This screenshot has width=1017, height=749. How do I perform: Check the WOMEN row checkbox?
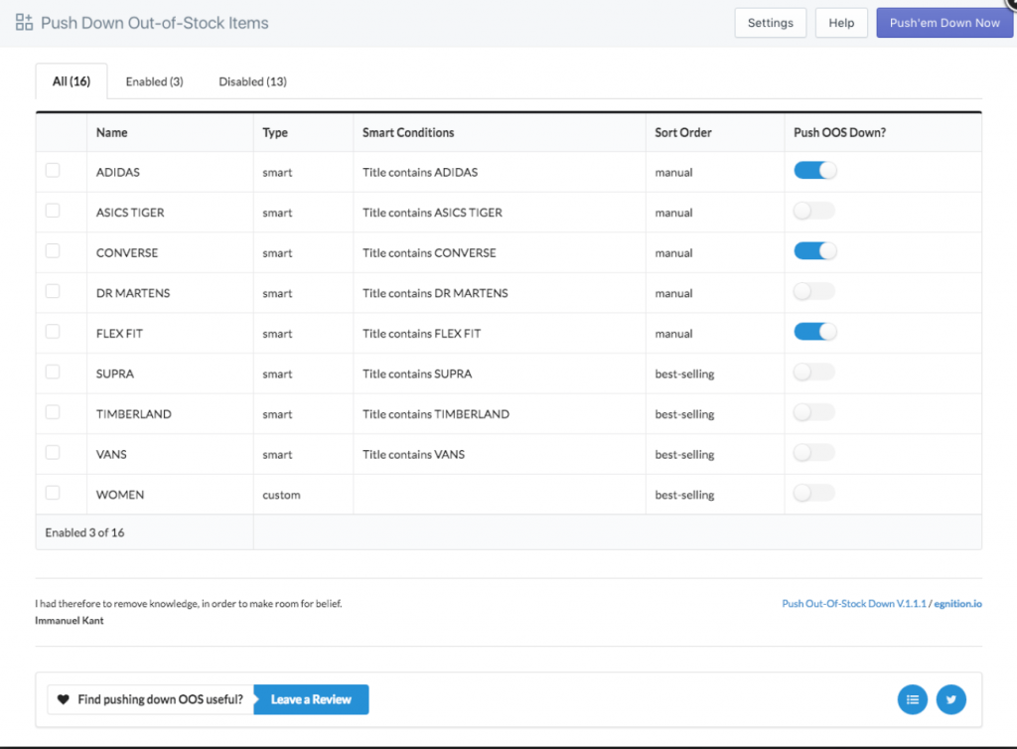click(53, 492)
